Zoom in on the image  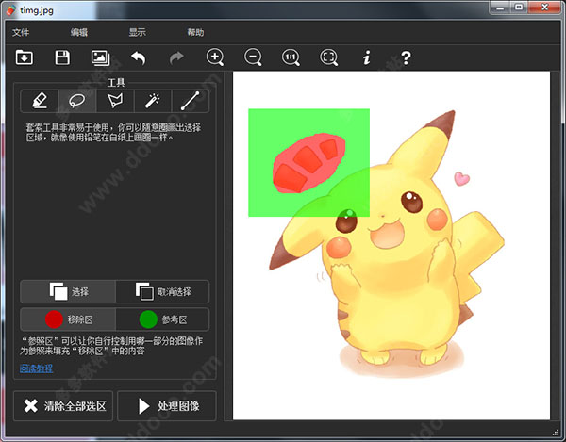click(215, 57)
